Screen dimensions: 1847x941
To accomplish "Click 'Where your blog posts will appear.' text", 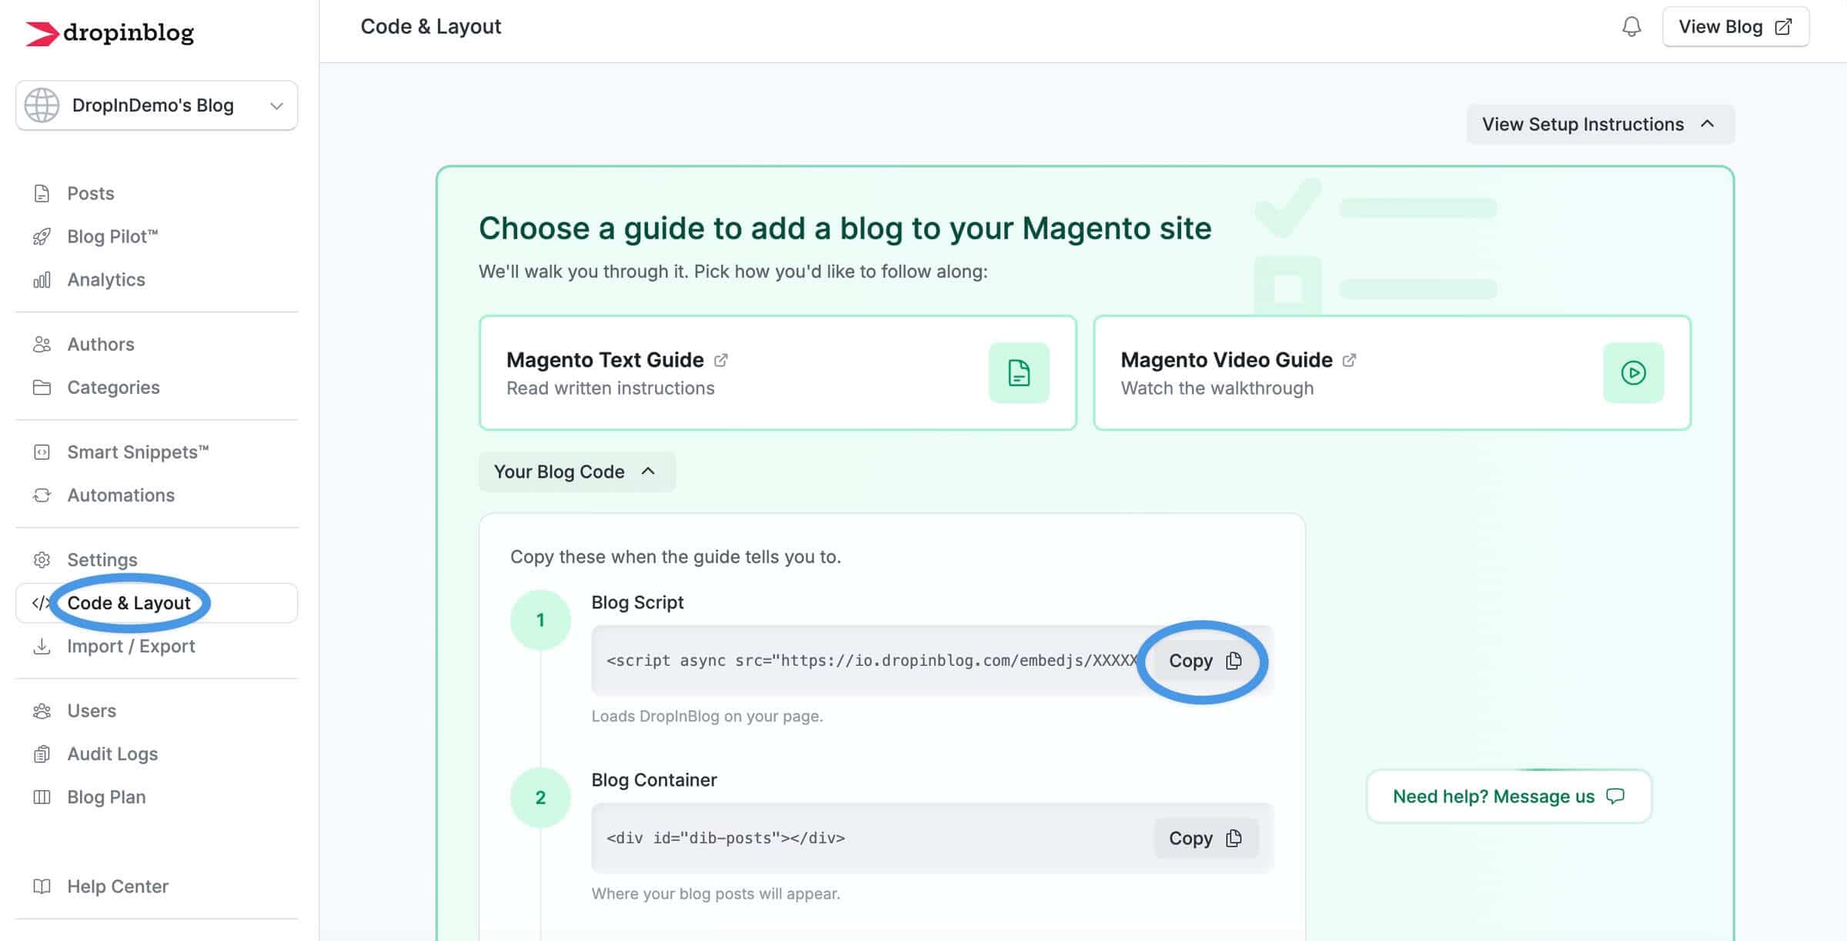I will [716, 893].
